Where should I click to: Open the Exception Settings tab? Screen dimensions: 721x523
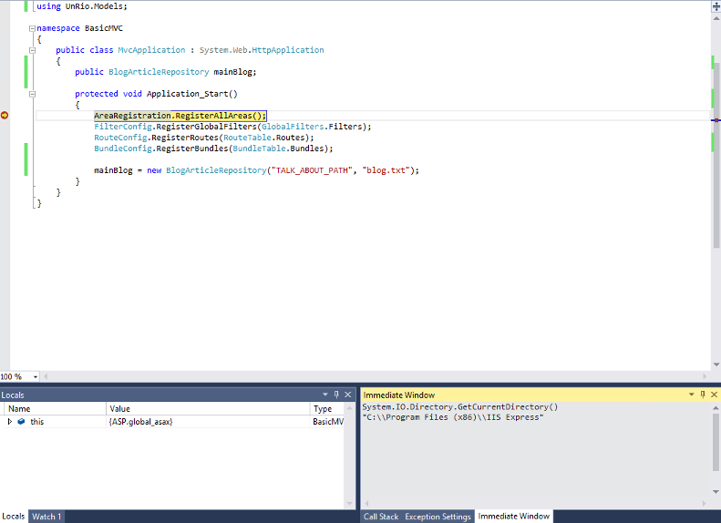[438, 517]
